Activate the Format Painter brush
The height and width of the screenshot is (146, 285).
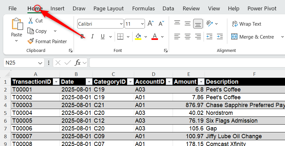point(31,41)
